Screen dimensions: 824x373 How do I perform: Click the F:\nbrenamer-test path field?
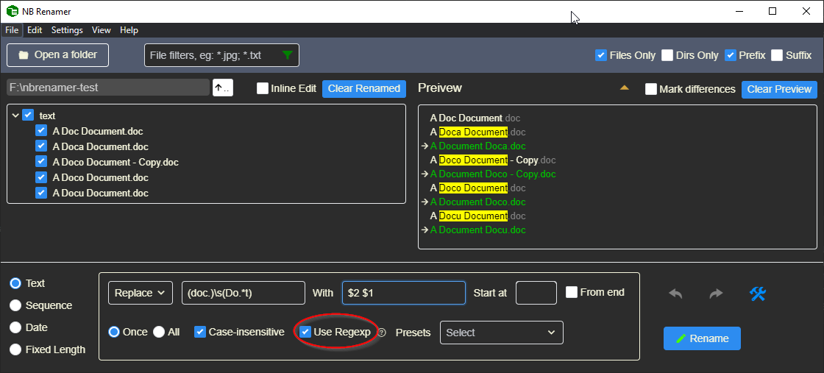pos(108,88)
